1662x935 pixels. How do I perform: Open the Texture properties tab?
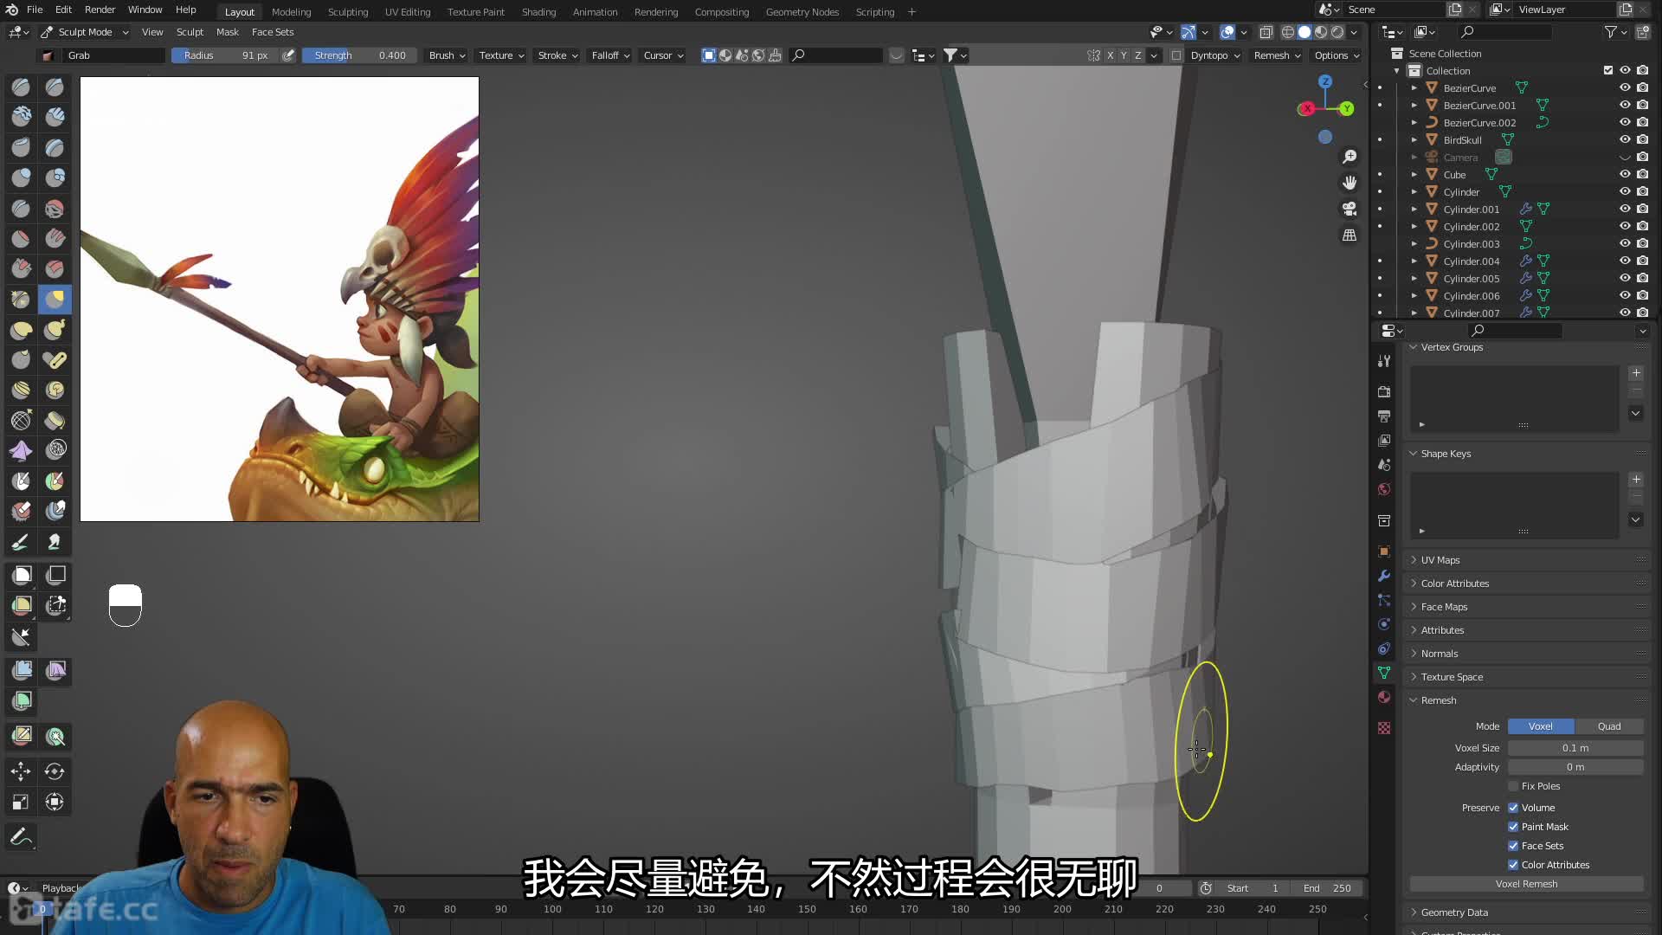pyautogui.click(x=1384, y=728)
